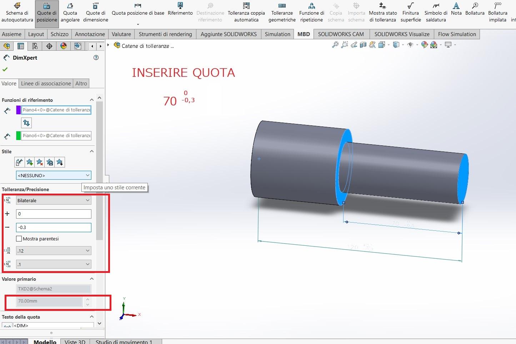Select Quote di dimensione tool
516x344 pixels.
[x=96, y=13]
